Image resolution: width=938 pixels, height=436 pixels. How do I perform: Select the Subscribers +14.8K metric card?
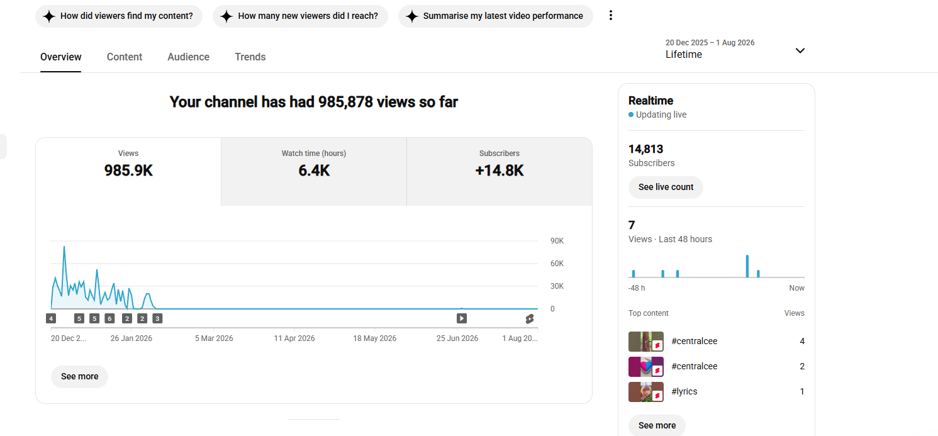click(500, 171)
